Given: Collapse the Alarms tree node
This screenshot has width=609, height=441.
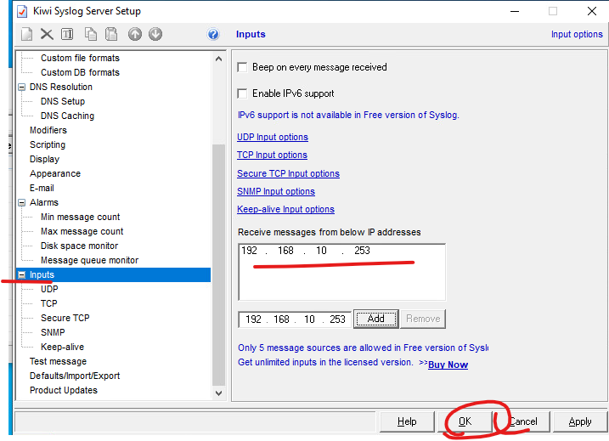Looking at the screenshot, I should [x=22, y=202].
